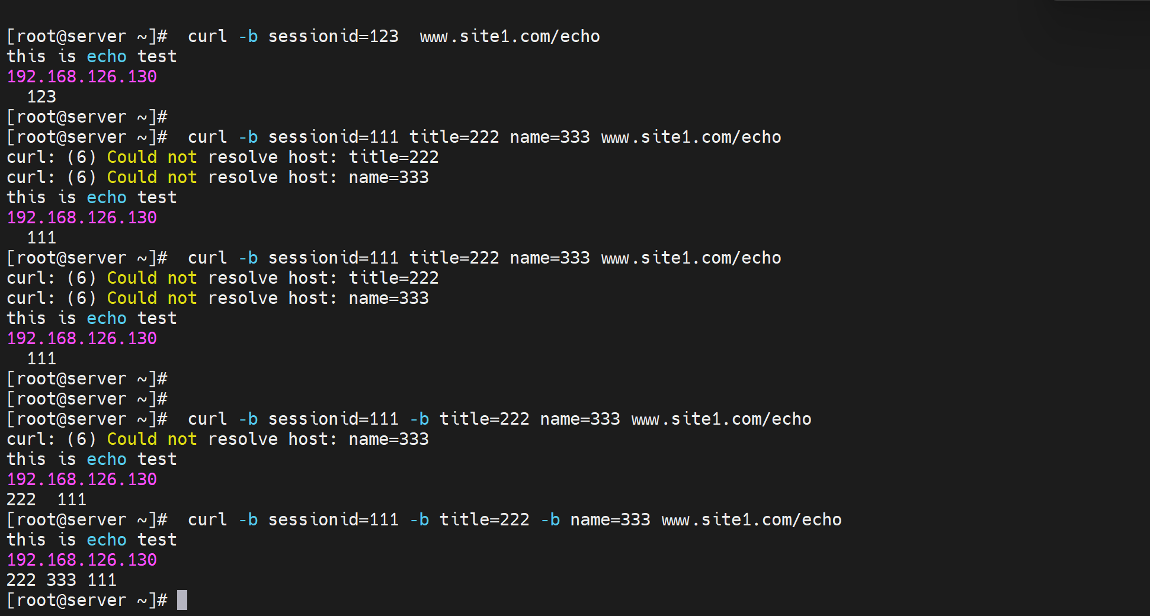The width and height of the screenshot is (1150, 616).
Task: Click the bottom-most 192.168.126.130 IP address
Action: [82, 560]
